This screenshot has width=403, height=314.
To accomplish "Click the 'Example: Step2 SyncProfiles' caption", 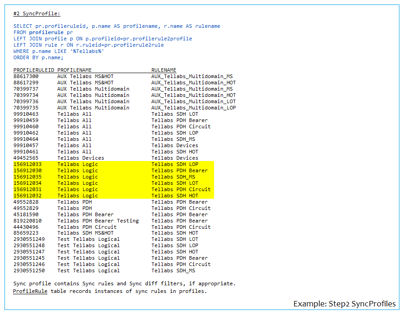I will click(344, 304).
